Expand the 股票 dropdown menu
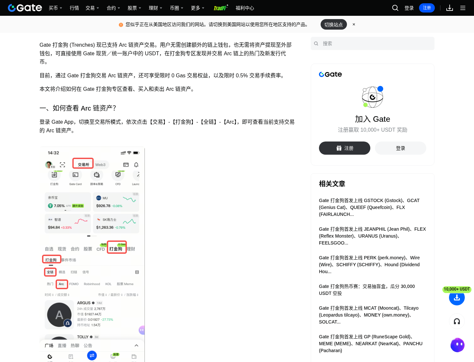Viewport: 474px width, 362px height. click(134, 8)
